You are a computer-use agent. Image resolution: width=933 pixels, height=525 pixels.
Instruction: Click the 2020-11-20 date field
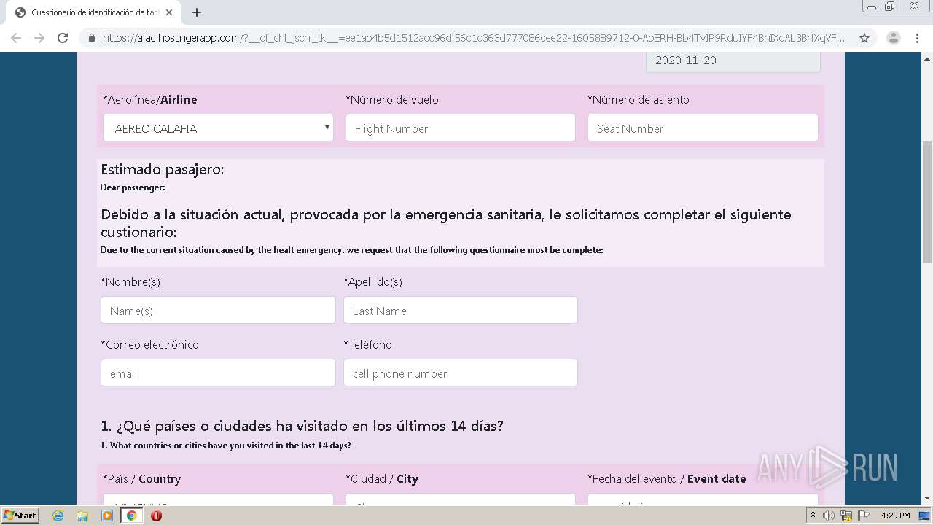733,62
